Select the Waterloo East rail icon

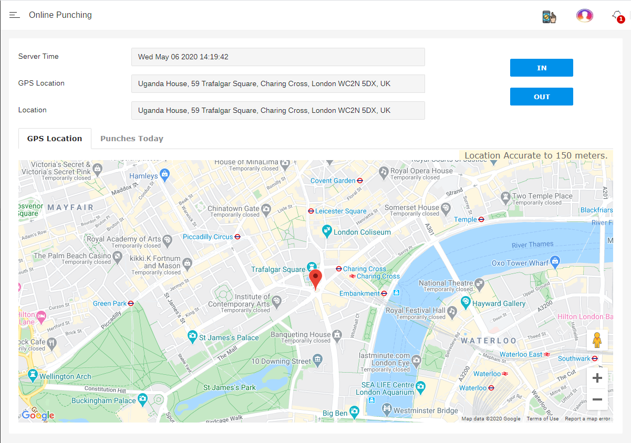547,354
